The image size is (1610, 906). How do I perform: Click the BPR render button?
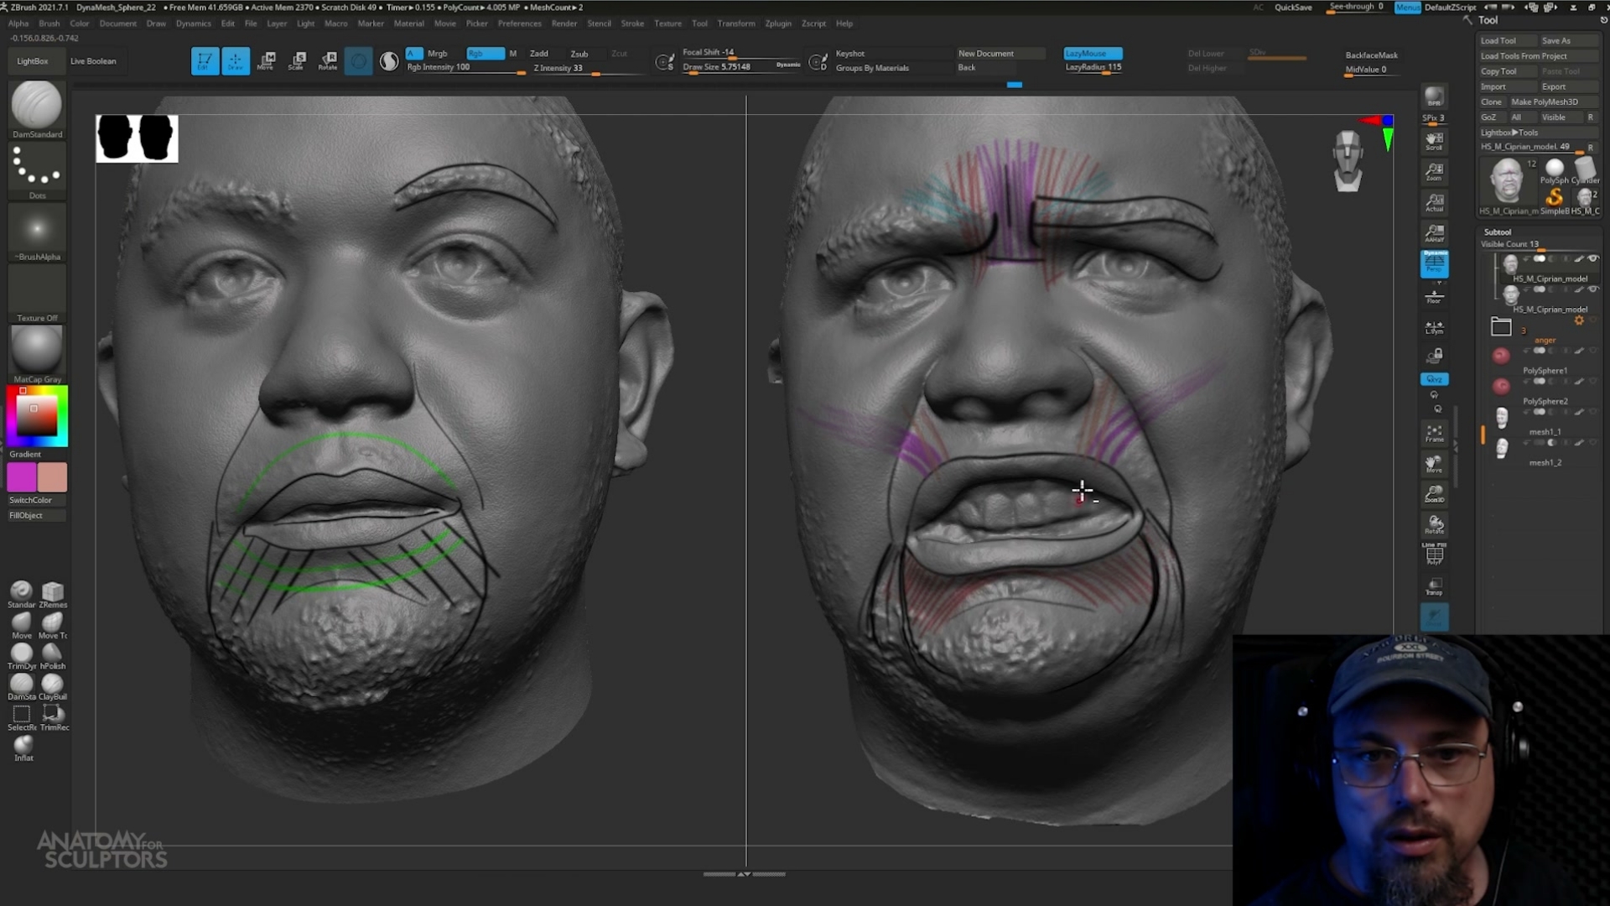point(1434,98)
